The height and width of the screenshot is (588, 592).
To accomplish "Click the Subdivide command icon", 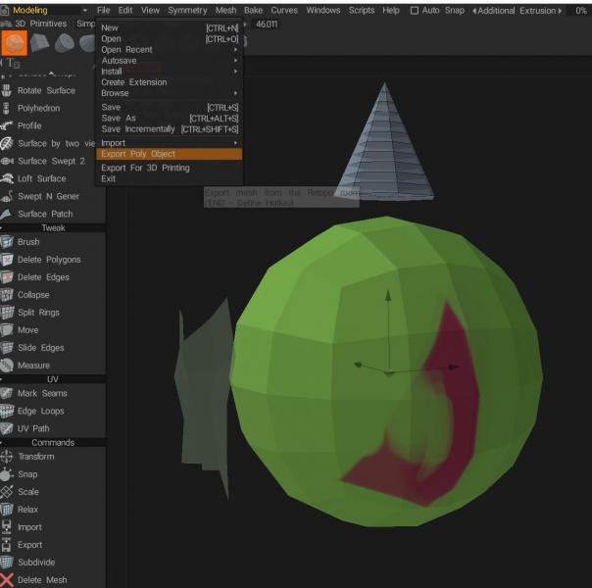I will [7, 563].
